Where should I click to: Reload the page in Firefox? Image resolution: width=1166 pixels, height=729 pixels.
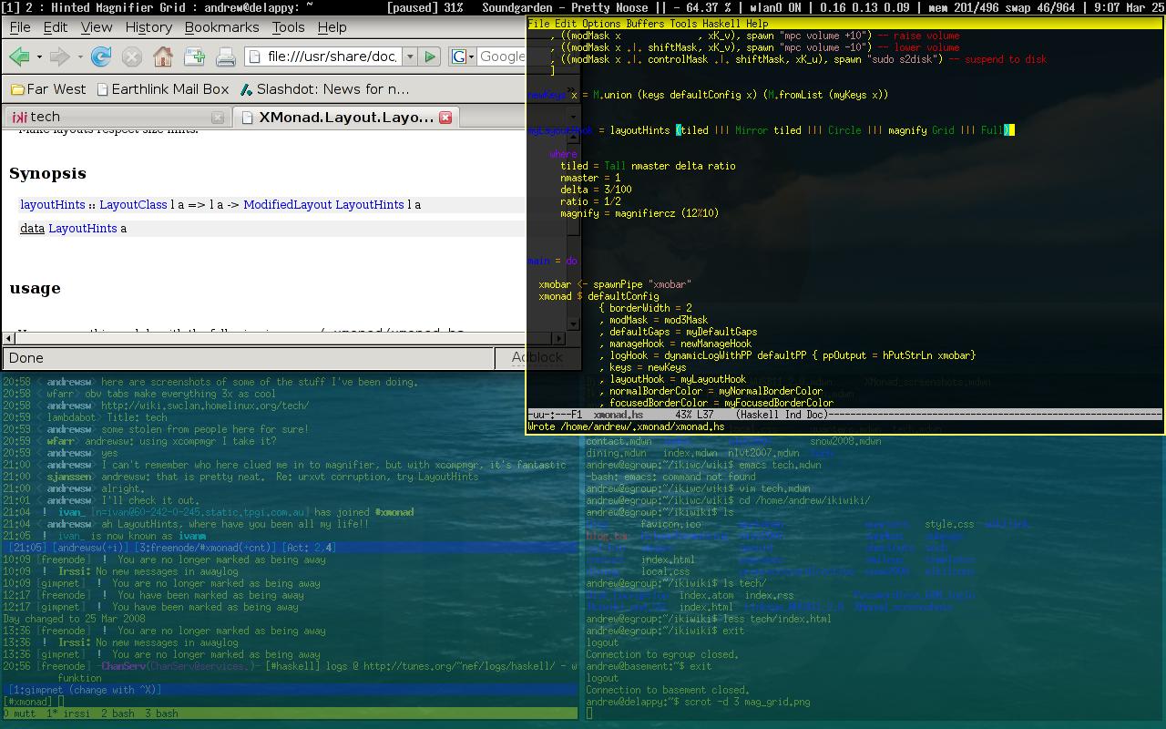tap(101, 56)
